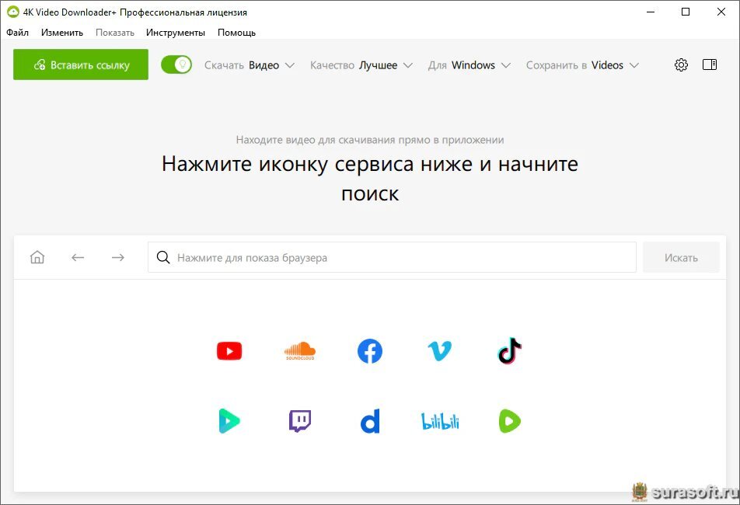The width and height of the screenshot is (740, 505).
Task: Open settings via the gear icon
Action: tap(681, 65)
